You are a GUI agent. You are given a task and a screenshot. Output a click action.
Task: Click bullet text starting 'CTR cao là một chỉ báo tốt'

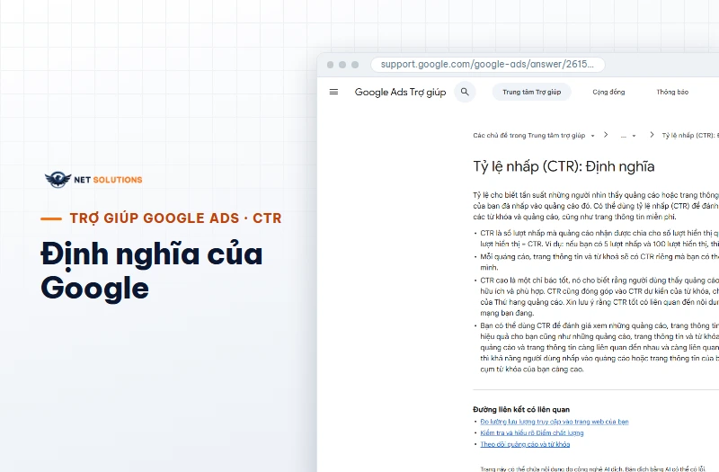point(599,297)
